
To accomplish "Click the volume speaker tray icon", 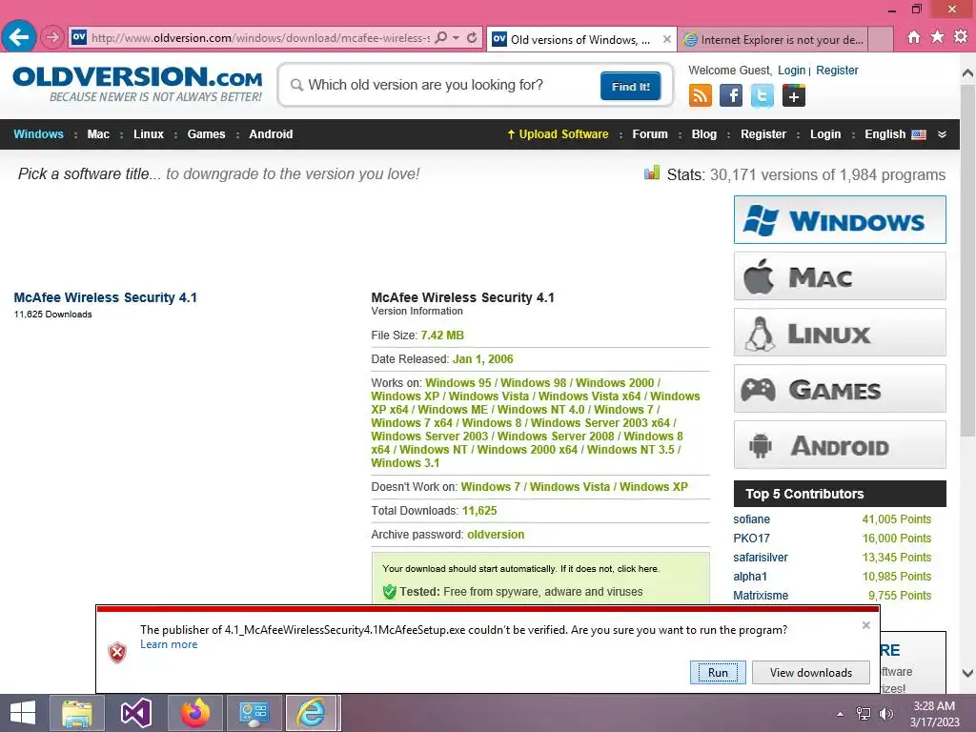I will tap(885, 714).
